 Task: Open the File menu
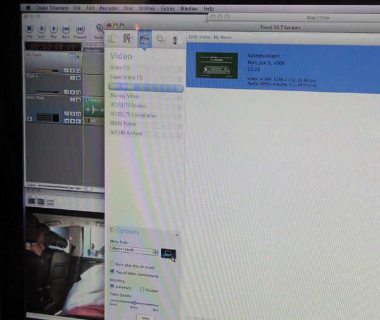(x=77, y=8)
